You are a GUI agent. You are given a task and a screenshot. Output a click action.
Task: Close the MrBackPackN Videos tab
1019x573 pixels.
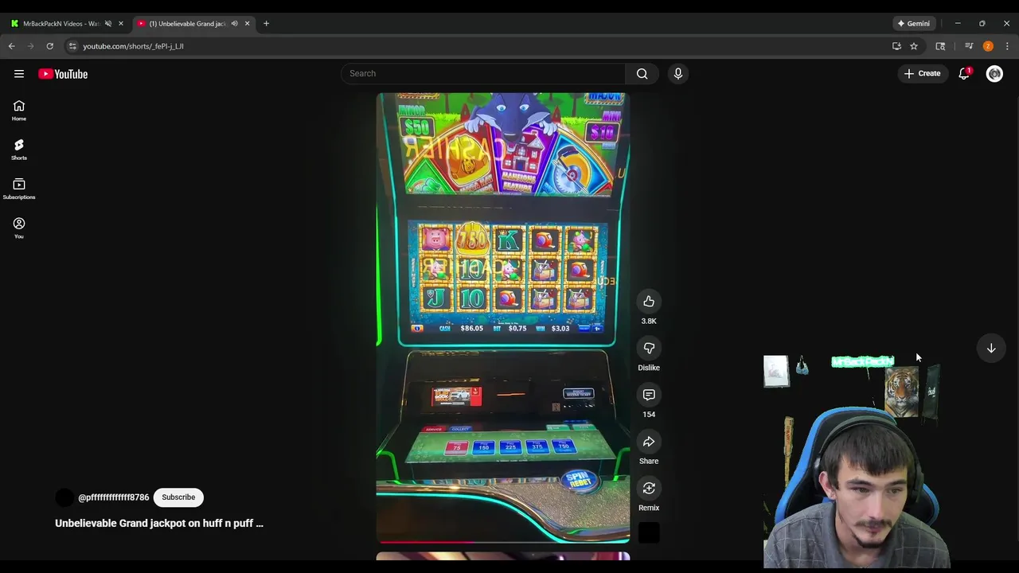121,24
